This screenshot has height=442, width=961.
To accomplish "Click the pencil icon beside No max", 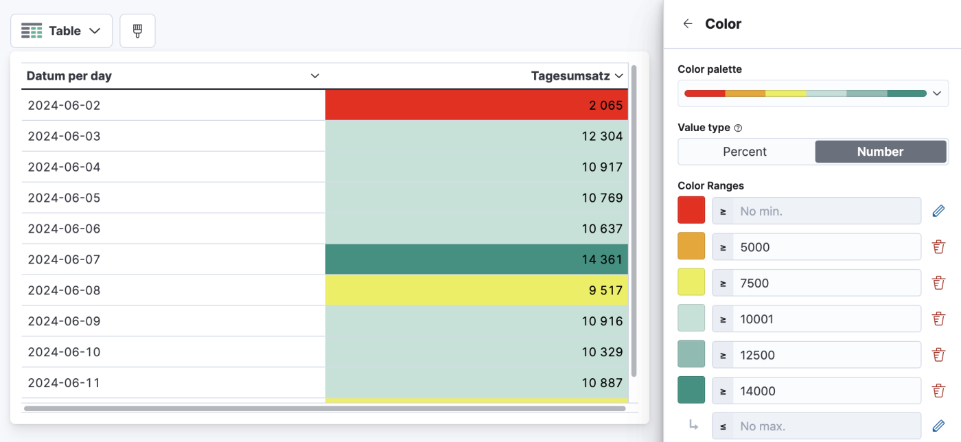I will pyautogui.click(x=938, y=426).
